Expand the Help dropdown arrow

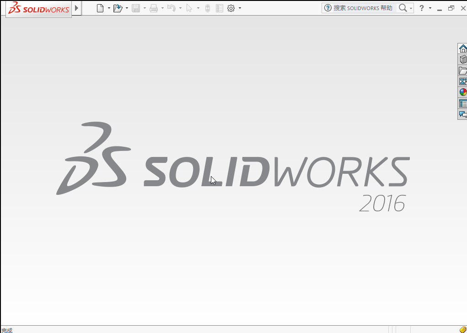point(429,8)
